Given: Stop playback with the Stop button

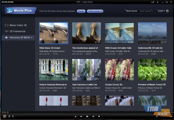Looking at the screenshot, I should (x=99, y=116).
